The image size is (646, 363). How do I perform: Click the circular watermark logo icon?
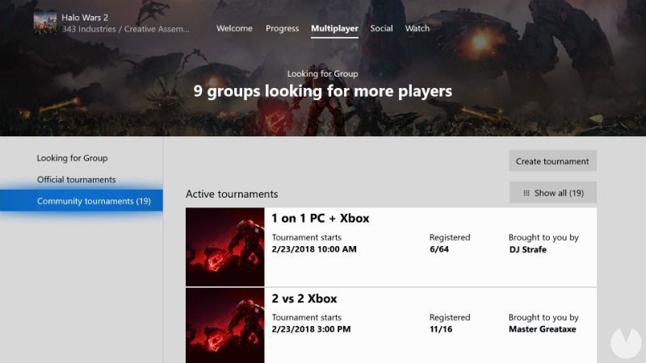click(625, 341)
